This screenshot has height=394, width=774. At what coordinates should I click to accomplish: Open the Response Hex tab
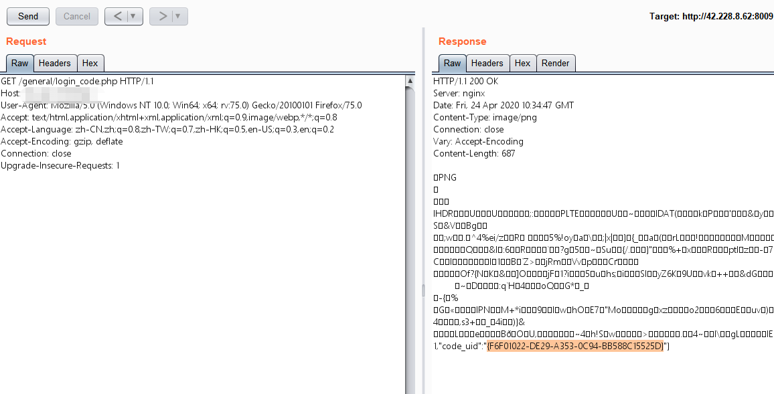[522, 63]
